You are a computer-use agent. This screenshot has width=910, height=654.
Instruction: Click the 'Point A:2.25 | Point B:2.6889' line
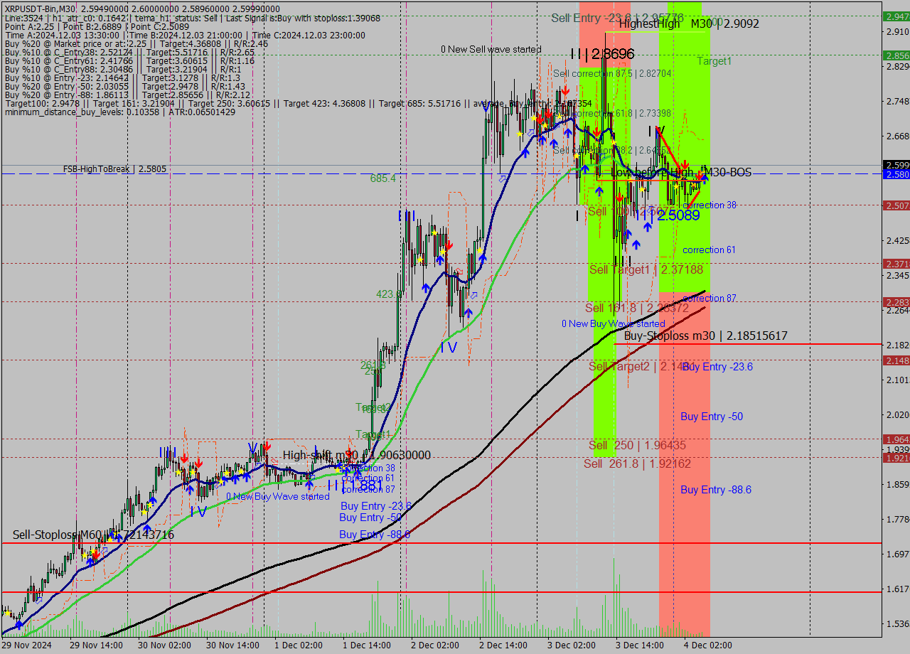(x=98, y=27)
